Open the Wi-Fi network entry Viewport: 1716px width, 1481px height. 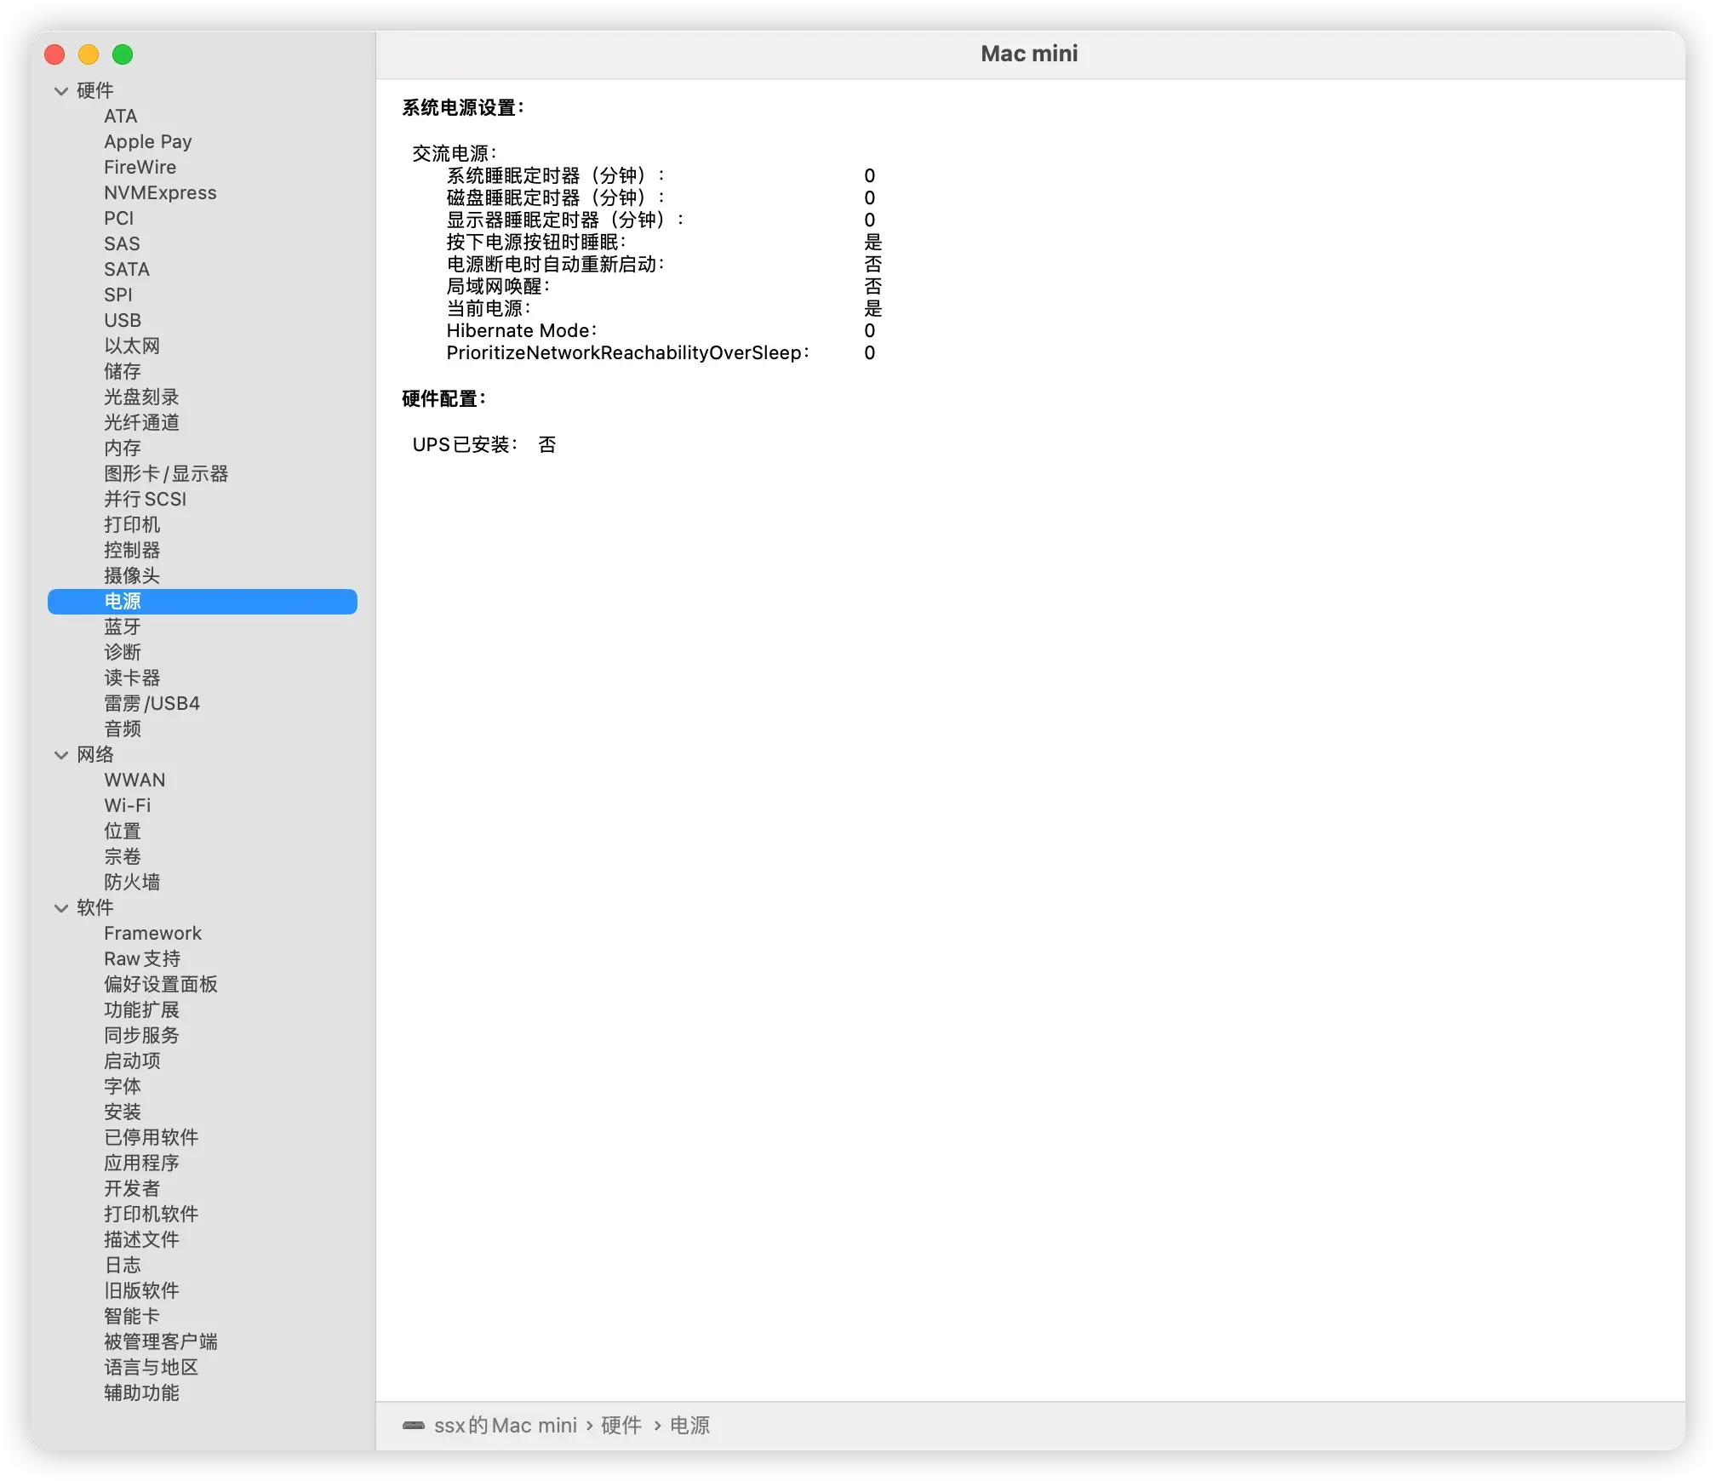pyautogui.click(x=127, y=805)
